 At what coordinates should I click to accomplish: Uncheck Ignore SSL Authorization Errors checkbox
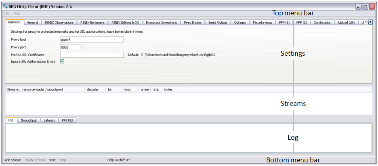click(62, 62)
